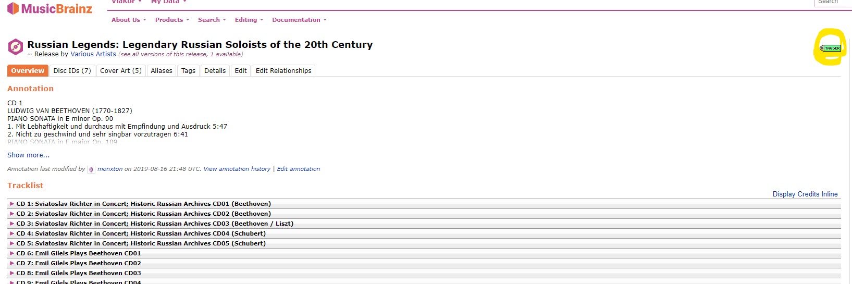This screenshot has width=852, height=284.
Task: Switch to the Disc IDs (7) tab
Action: tap(72, 71)
